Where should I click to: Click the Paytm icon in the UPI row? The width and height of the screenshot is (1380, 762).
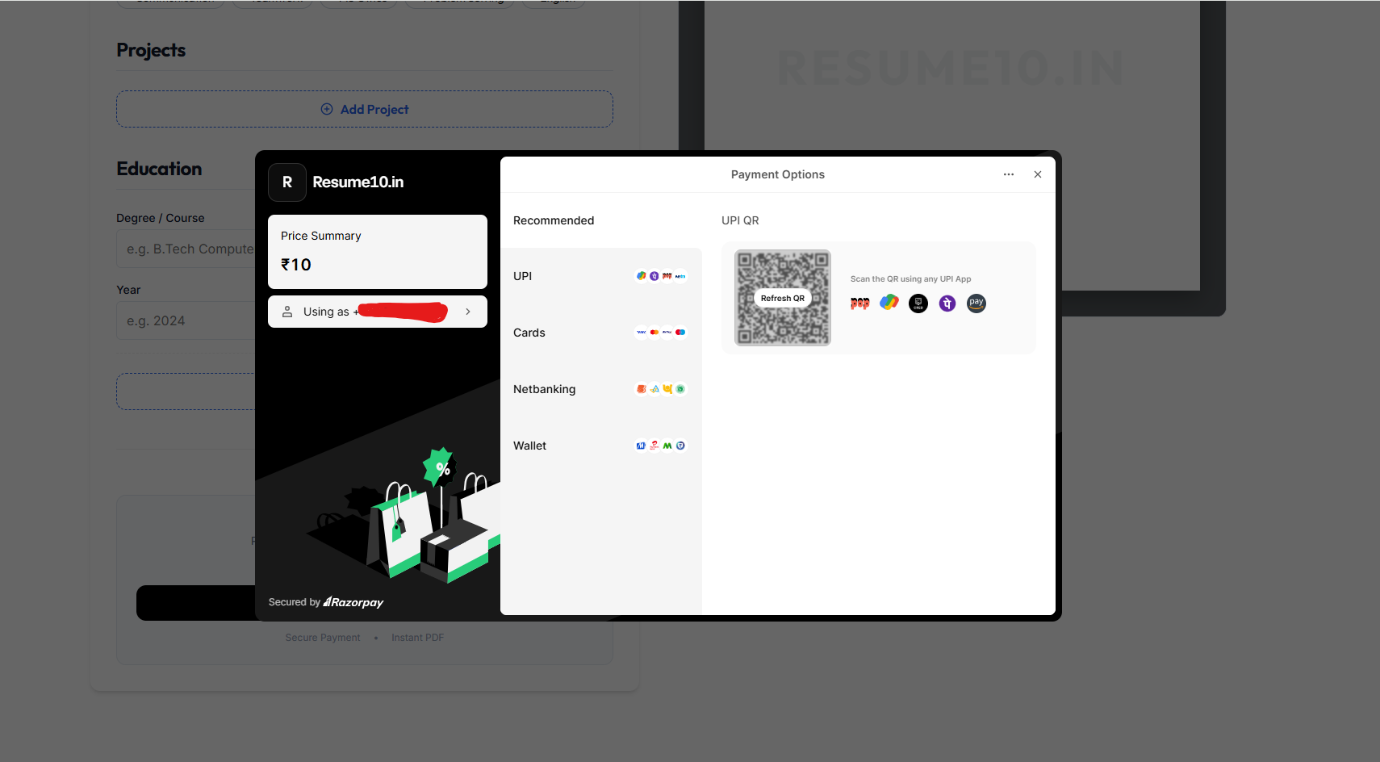pyautogui.click(x=680, y=275)
